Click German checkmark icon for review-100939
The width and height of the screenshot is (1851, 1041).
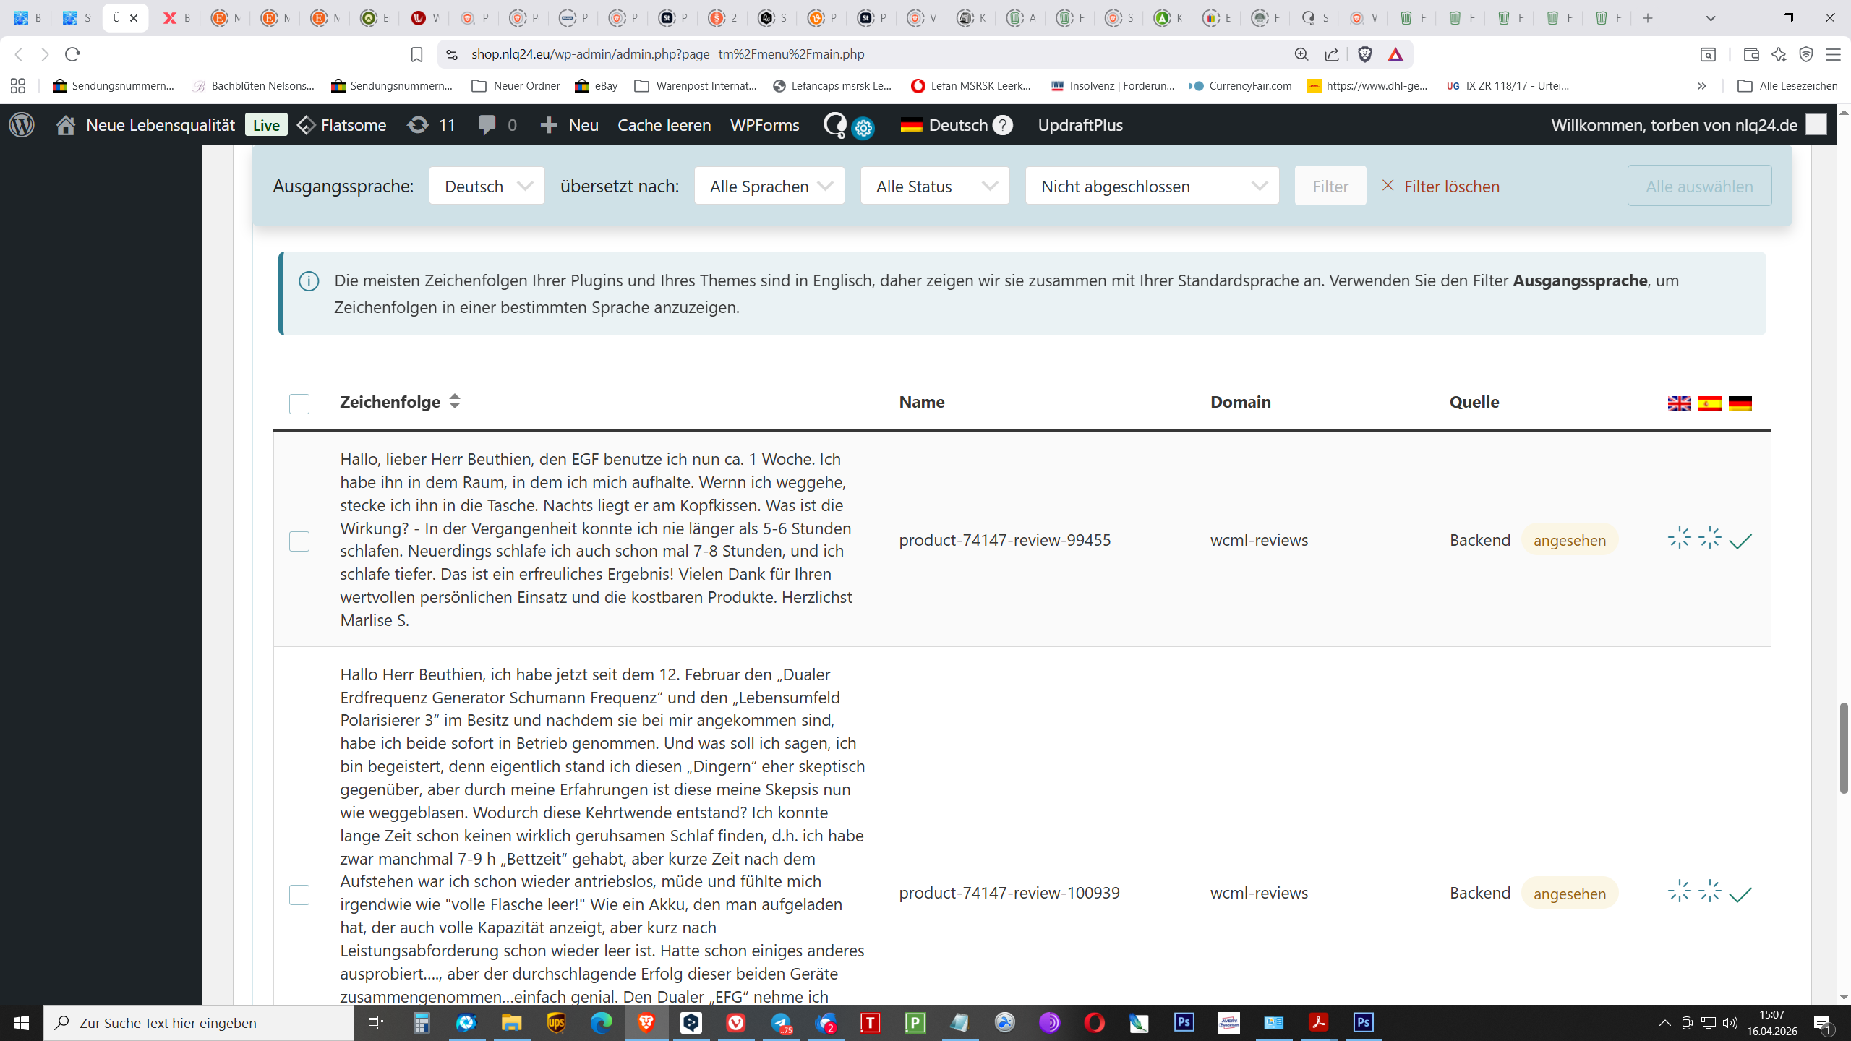[x=1740, y=894]
